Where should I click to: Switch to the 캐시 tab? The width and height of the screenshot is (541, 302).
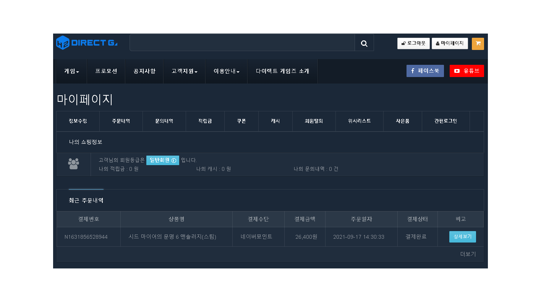[275, 121]
